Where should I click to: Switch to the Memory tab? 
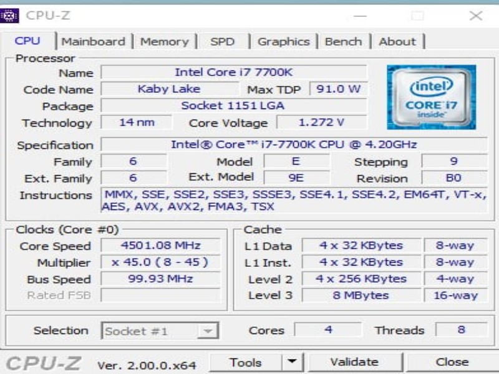[x=165, y=42]
